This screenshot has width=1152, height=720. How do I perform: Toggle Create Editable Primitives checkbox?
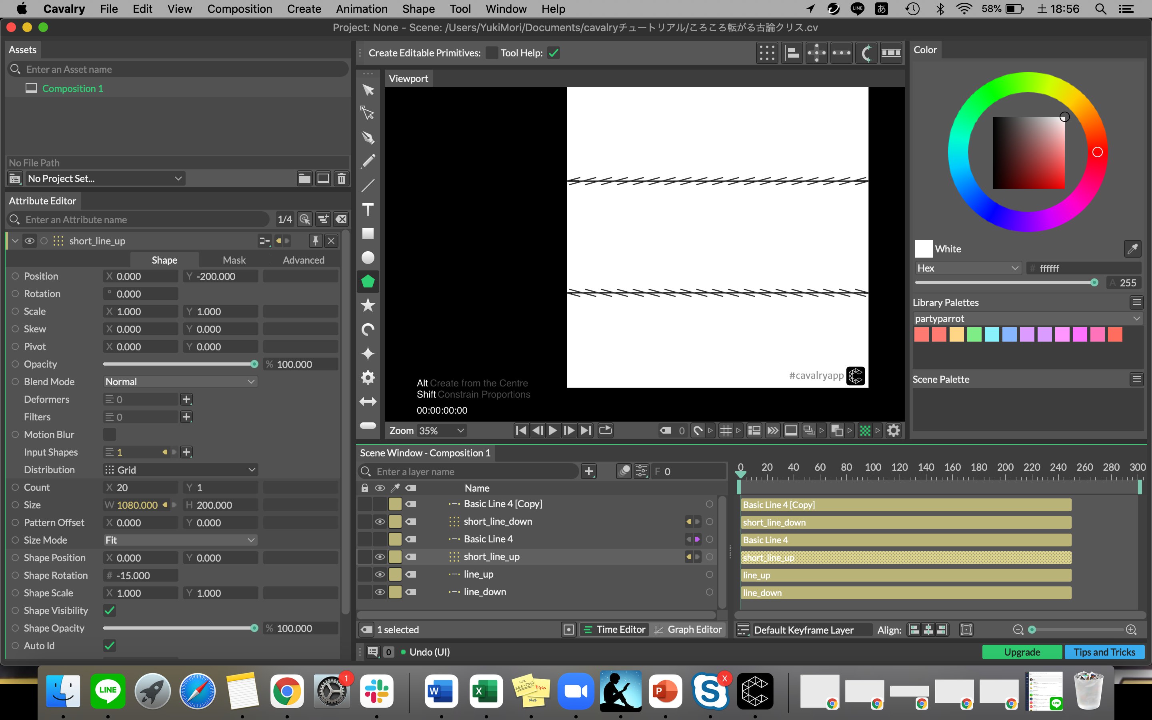click(x=492, y=53)
